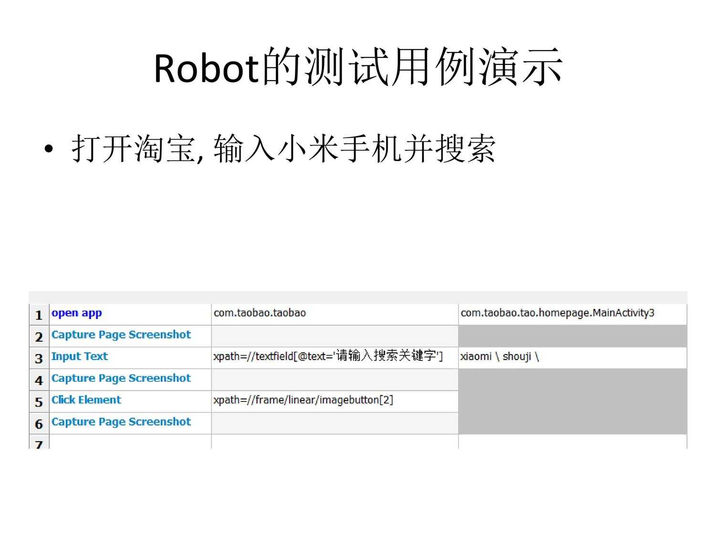Click row header number 2
Viewport: 716px width, 537px height.
pos(39,337)
